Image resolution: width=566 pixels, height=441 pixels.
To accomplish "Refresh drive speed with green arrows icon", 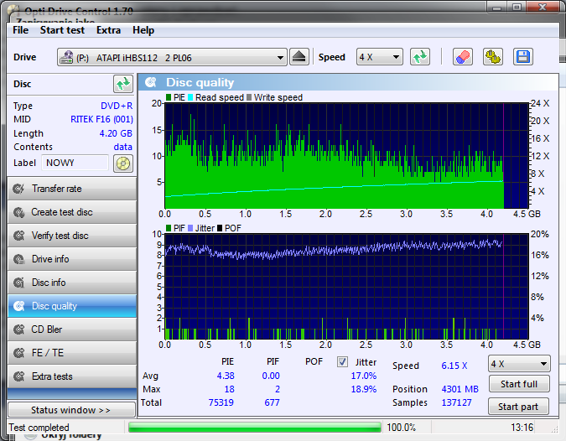I will pyautogui.click(x=420, y=57).
